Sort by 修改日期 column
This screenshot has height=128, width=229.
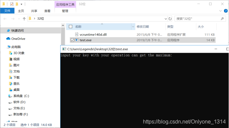point(143,27)
